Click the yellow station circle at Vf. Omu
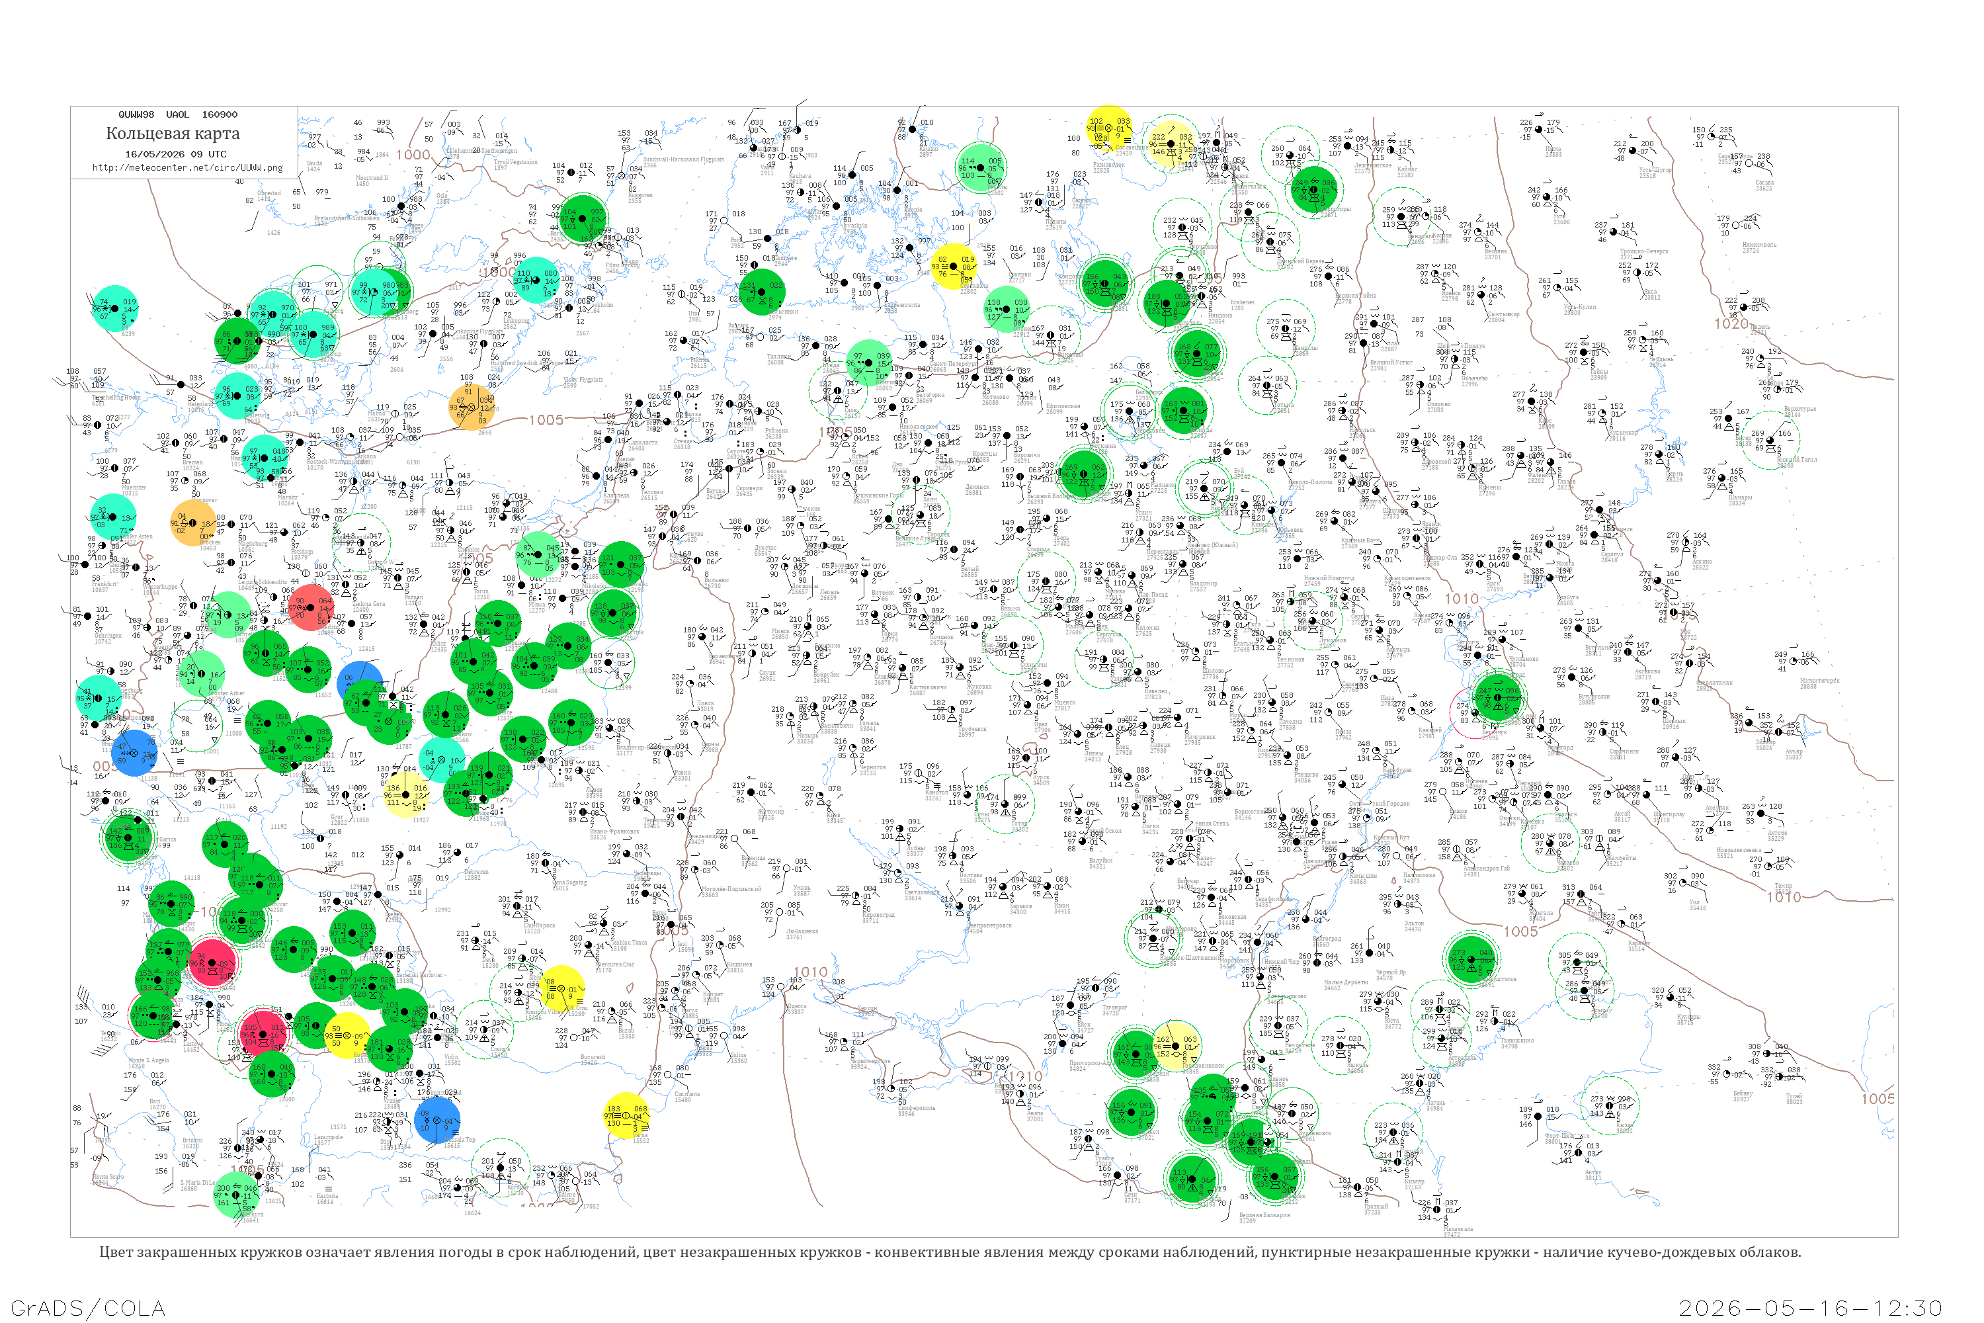 pyautogui.click(x=561, y=989)
